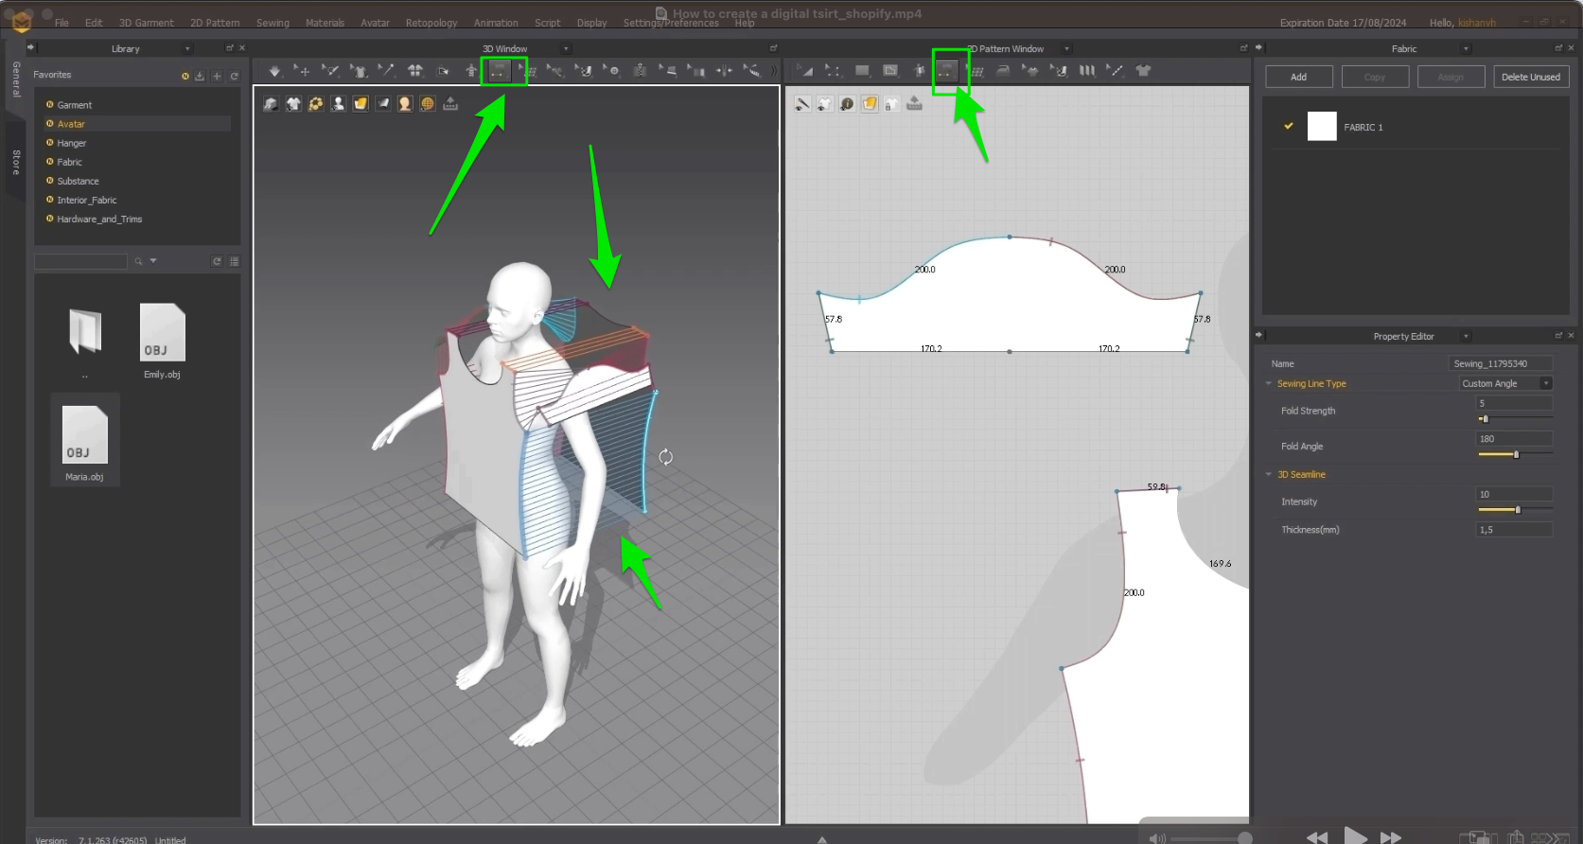Image resolution: width=1583 pixels, height=844 pixels.
Task: Click the Assign fabric button
Action: 1451,77
